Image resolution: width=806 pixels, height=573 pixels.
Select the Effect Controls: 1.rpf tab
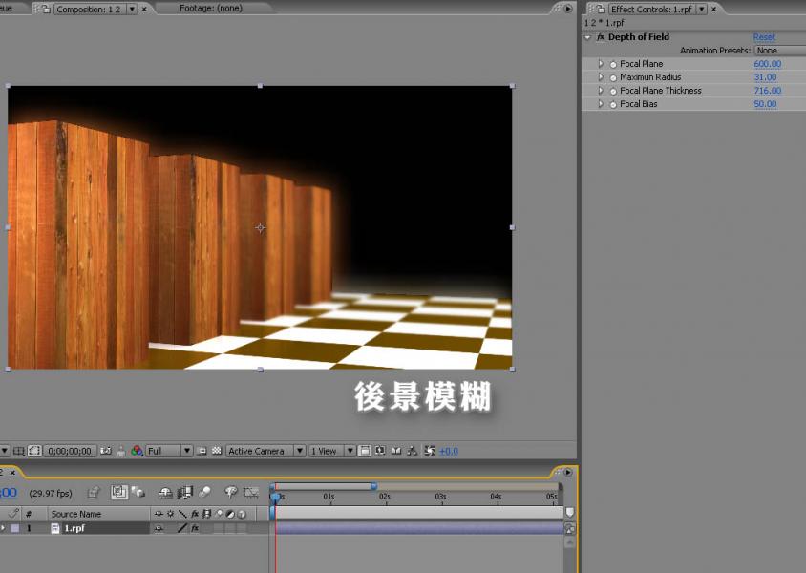tap(652, 9)
